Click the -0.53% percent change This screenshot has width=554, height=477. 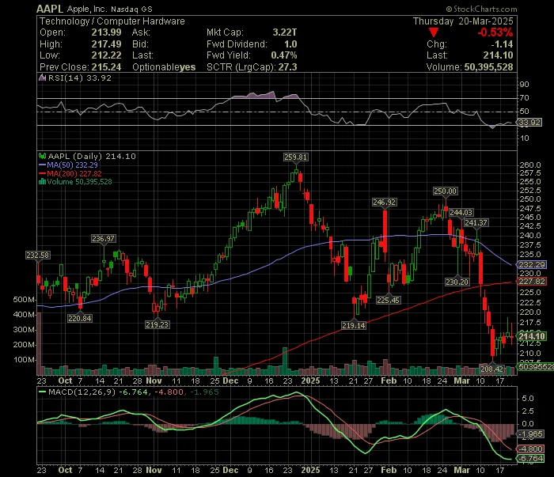click(x=495, y=32)
